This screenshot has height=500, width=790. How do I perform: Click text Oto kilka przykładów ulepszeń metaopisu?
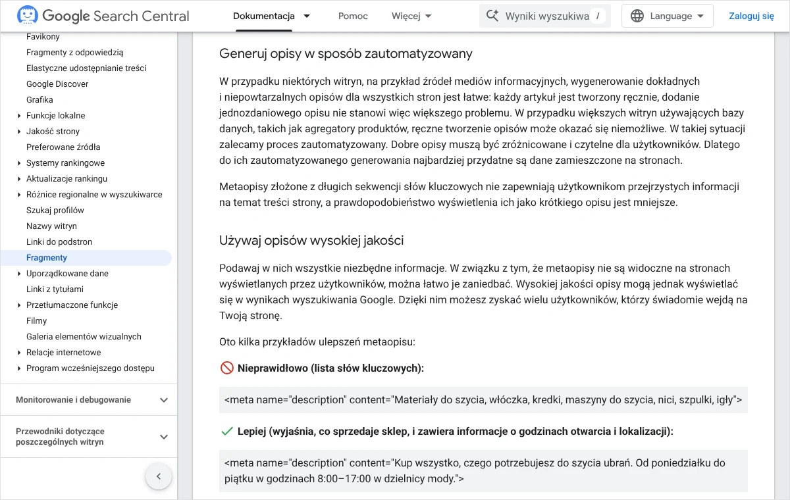[x=317, y=342]
